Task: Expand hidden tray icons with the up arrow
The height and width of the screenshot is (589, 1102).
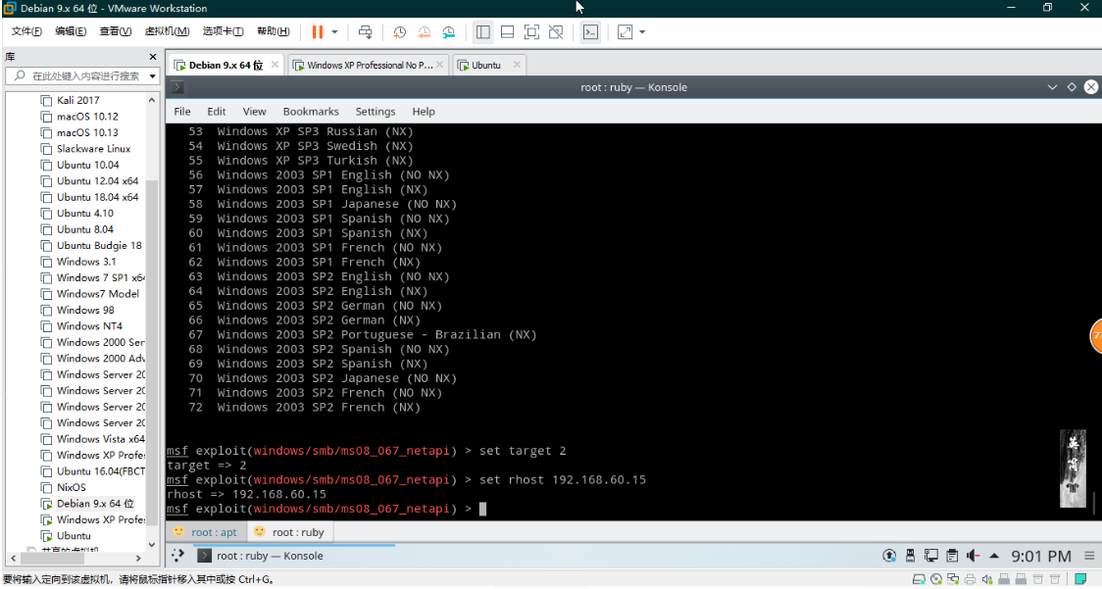Action: [x=994, y=556]
